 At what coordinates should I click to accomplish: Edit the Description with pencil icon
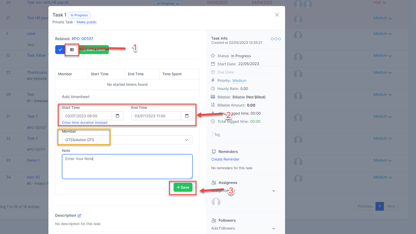pos(79,216)
